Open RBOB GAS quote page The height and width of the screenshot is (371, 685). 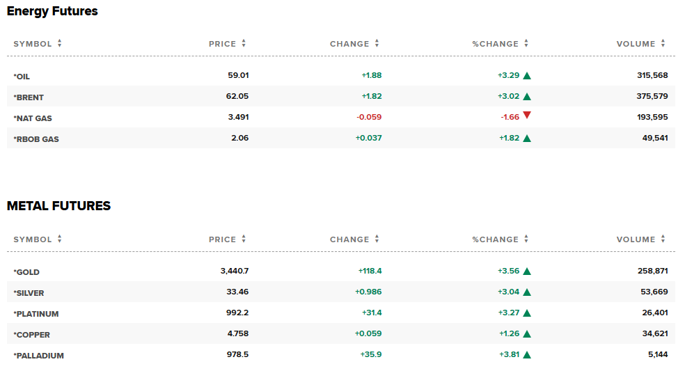[x=36, y=139]
